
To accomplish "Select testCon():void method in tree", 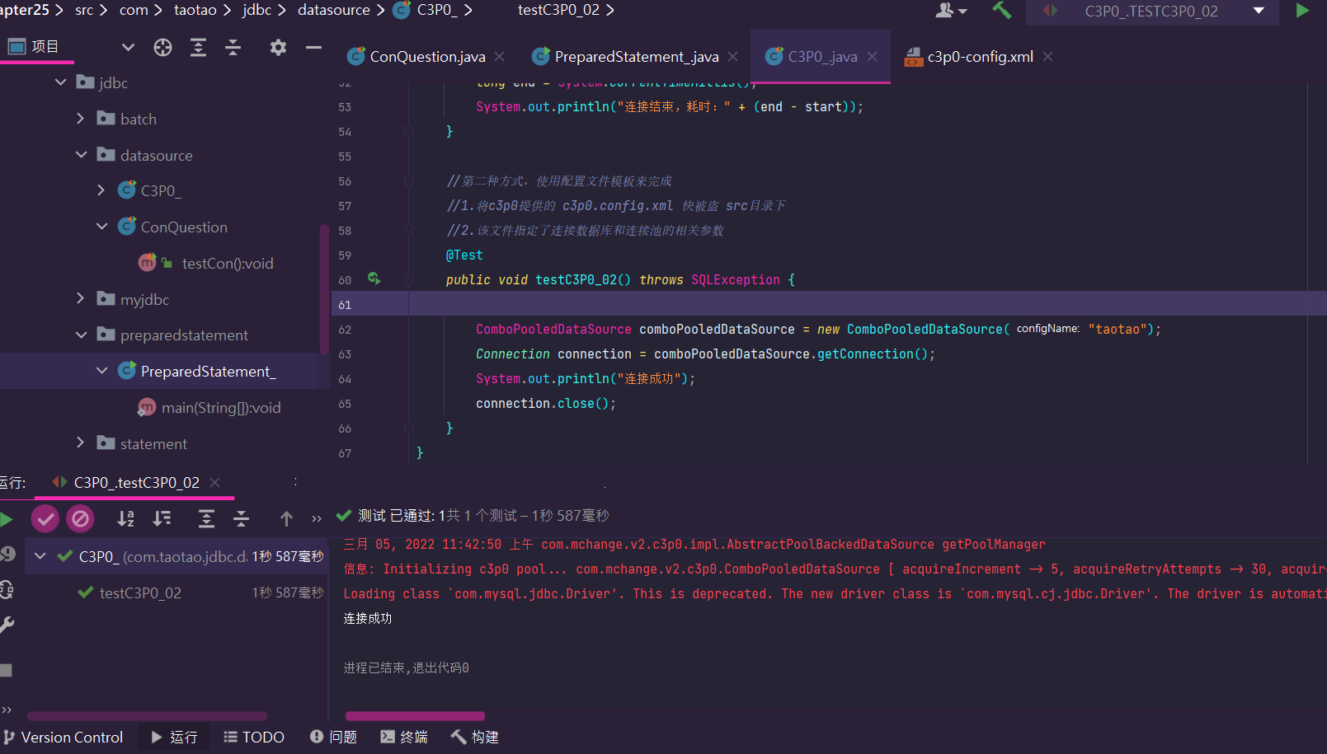I will 228,264.
